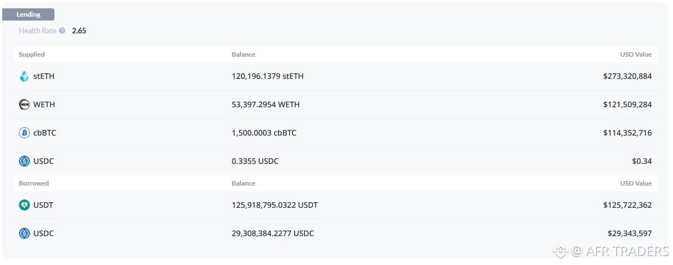
Task: Click the stETH token icon
Action: 24,77
